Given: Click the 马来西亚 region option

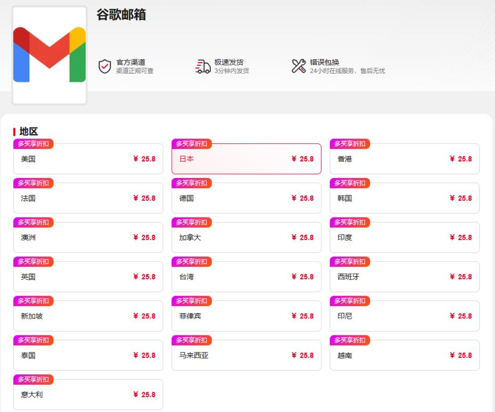Looking at the screenshot, I should [246, 355].
